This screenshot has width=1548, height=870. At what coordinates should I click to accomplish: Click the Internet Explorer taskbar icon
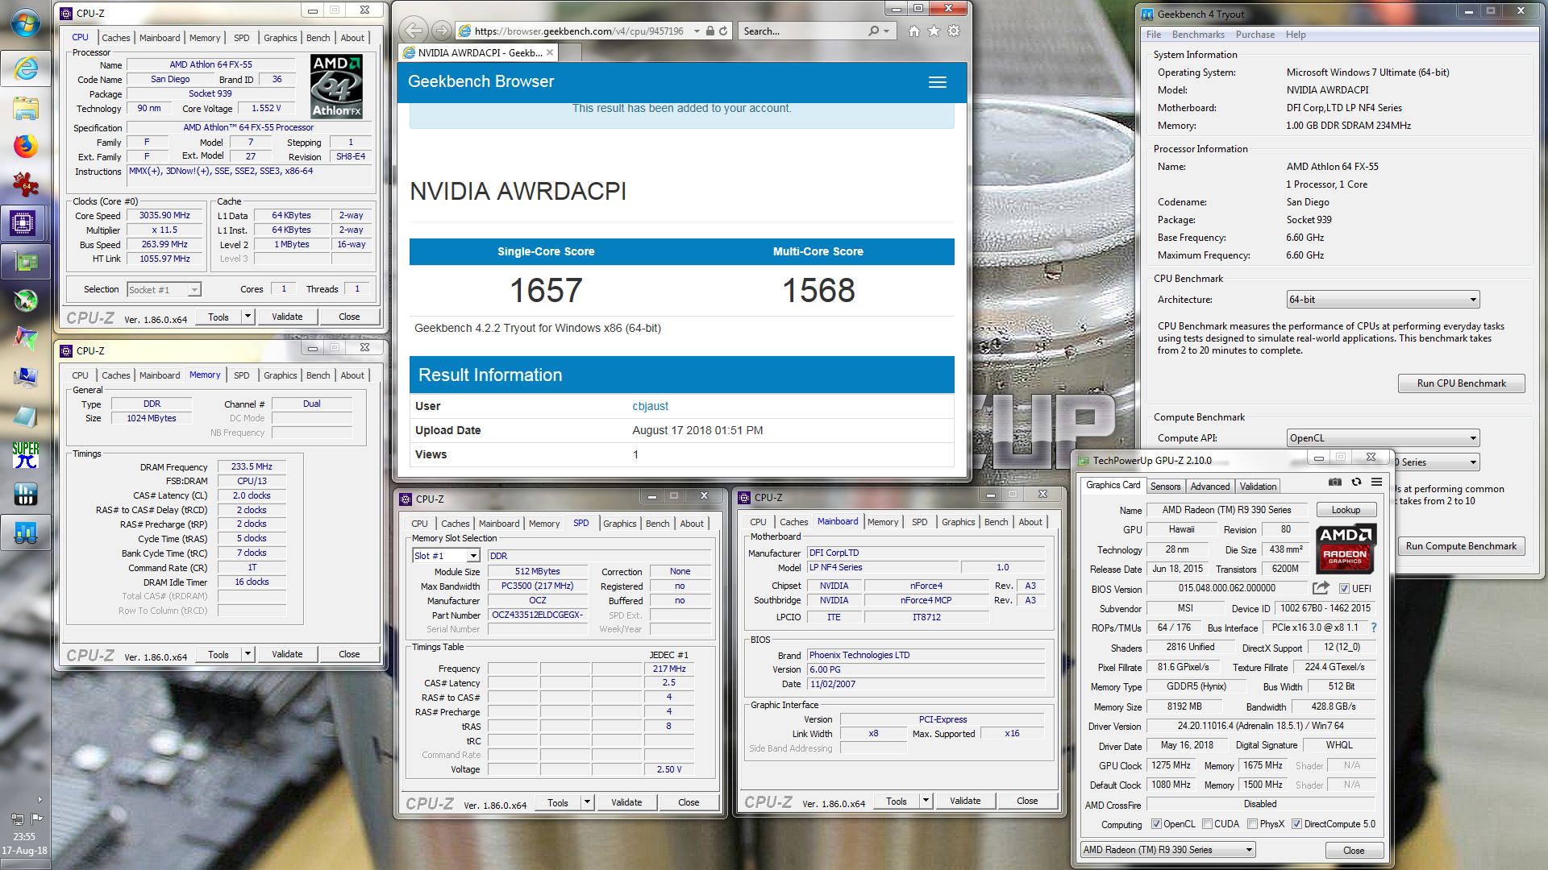[25, 68]
